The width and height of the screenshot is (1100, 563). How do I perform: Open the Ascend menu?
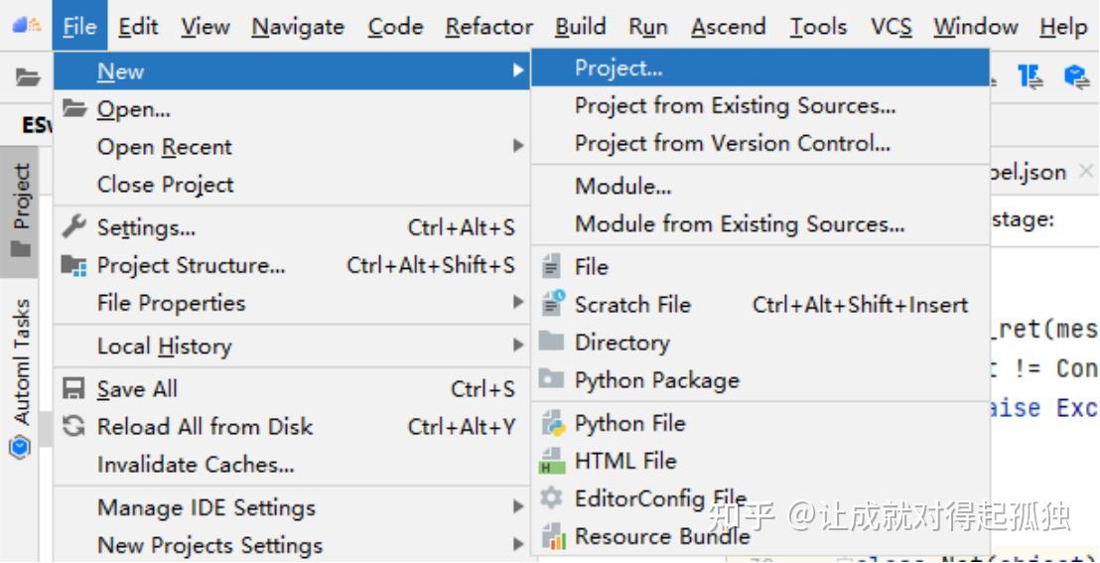click(x=728, y=28)
